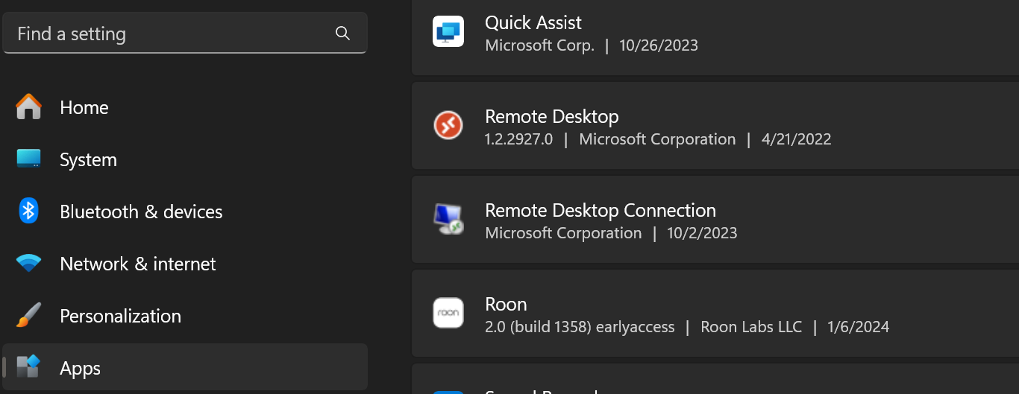Click the Wi-Fi icon beside Network & internet
The image size is (1019, 394).
[x=28, y=264]
